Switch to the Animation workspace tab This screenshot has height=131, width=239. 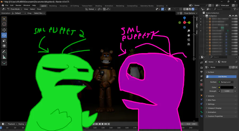(109, 6)
